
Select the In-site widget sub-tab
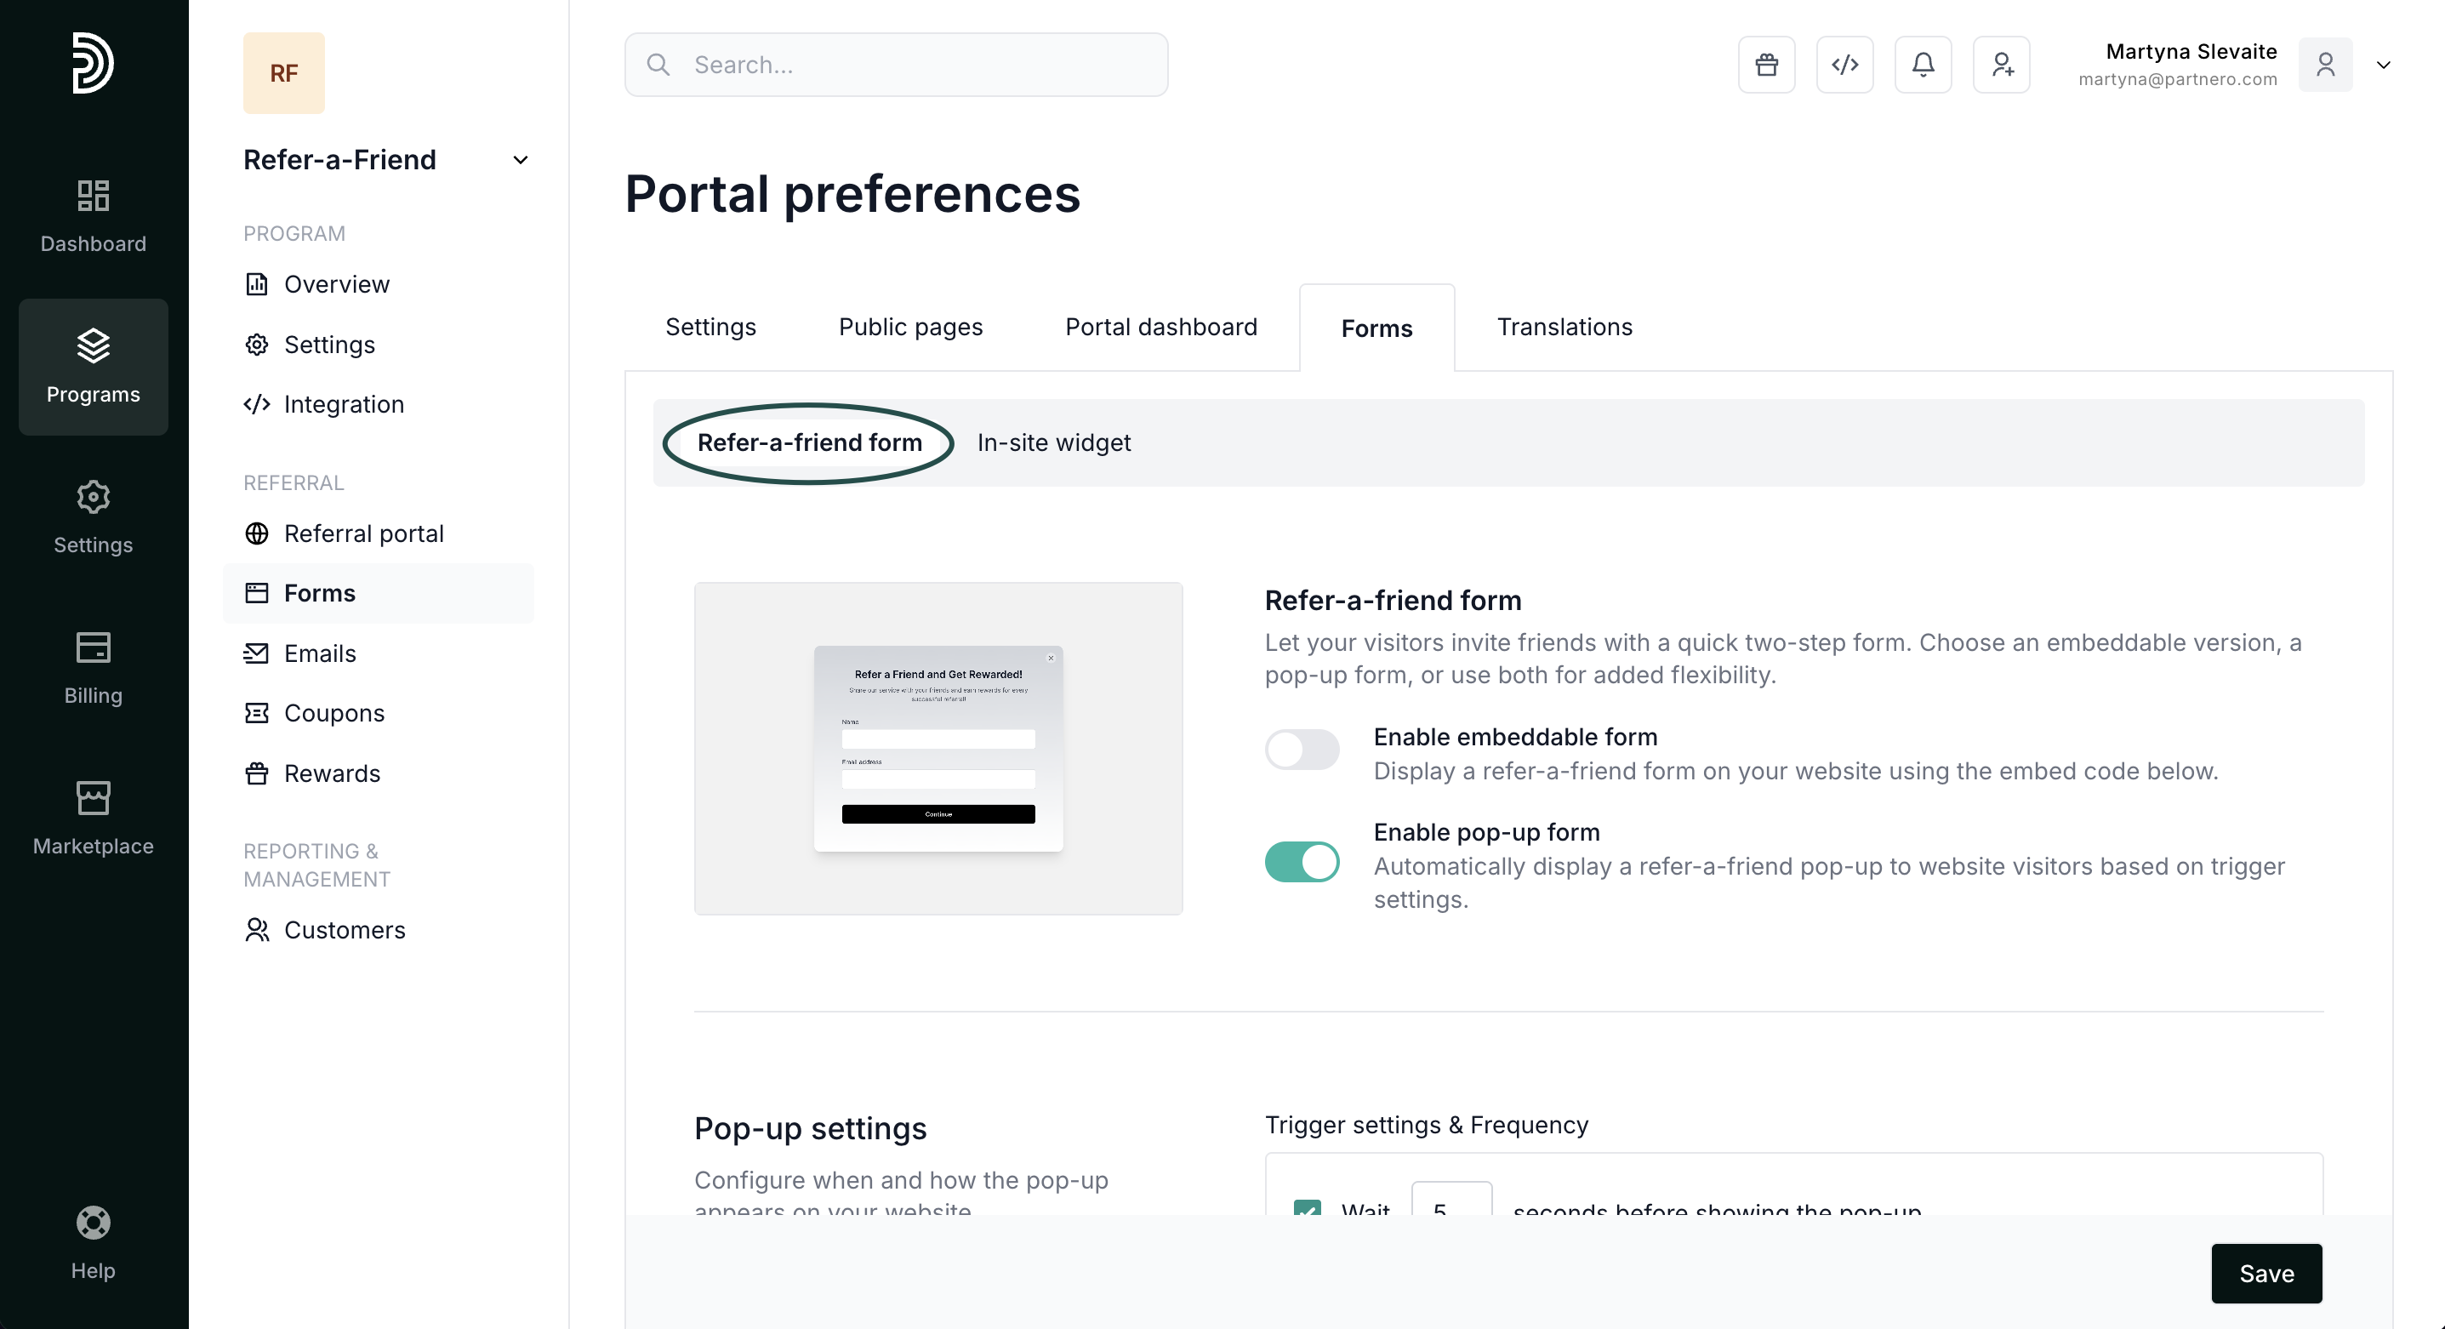pos(1053,442)
